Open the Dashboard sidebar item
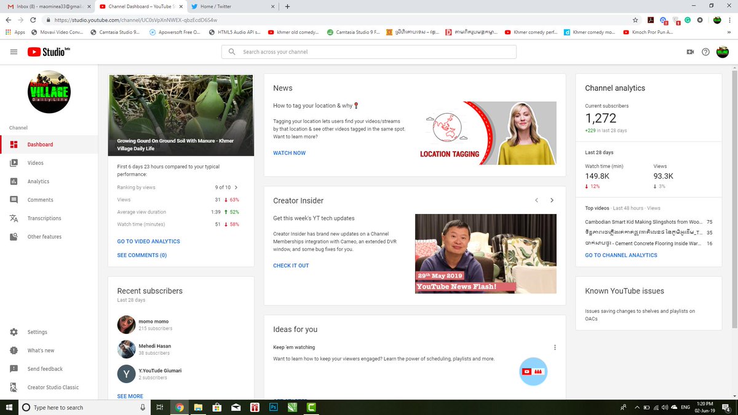Screen dimensions: 738x415 [49, 144]
